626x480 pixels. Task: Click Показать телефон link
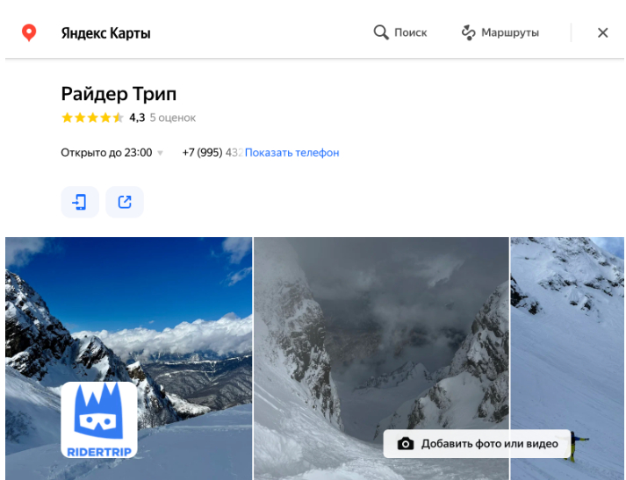[291, 153]
